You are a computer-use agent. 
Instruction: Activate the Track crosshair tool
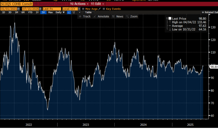tap(85, 16)
